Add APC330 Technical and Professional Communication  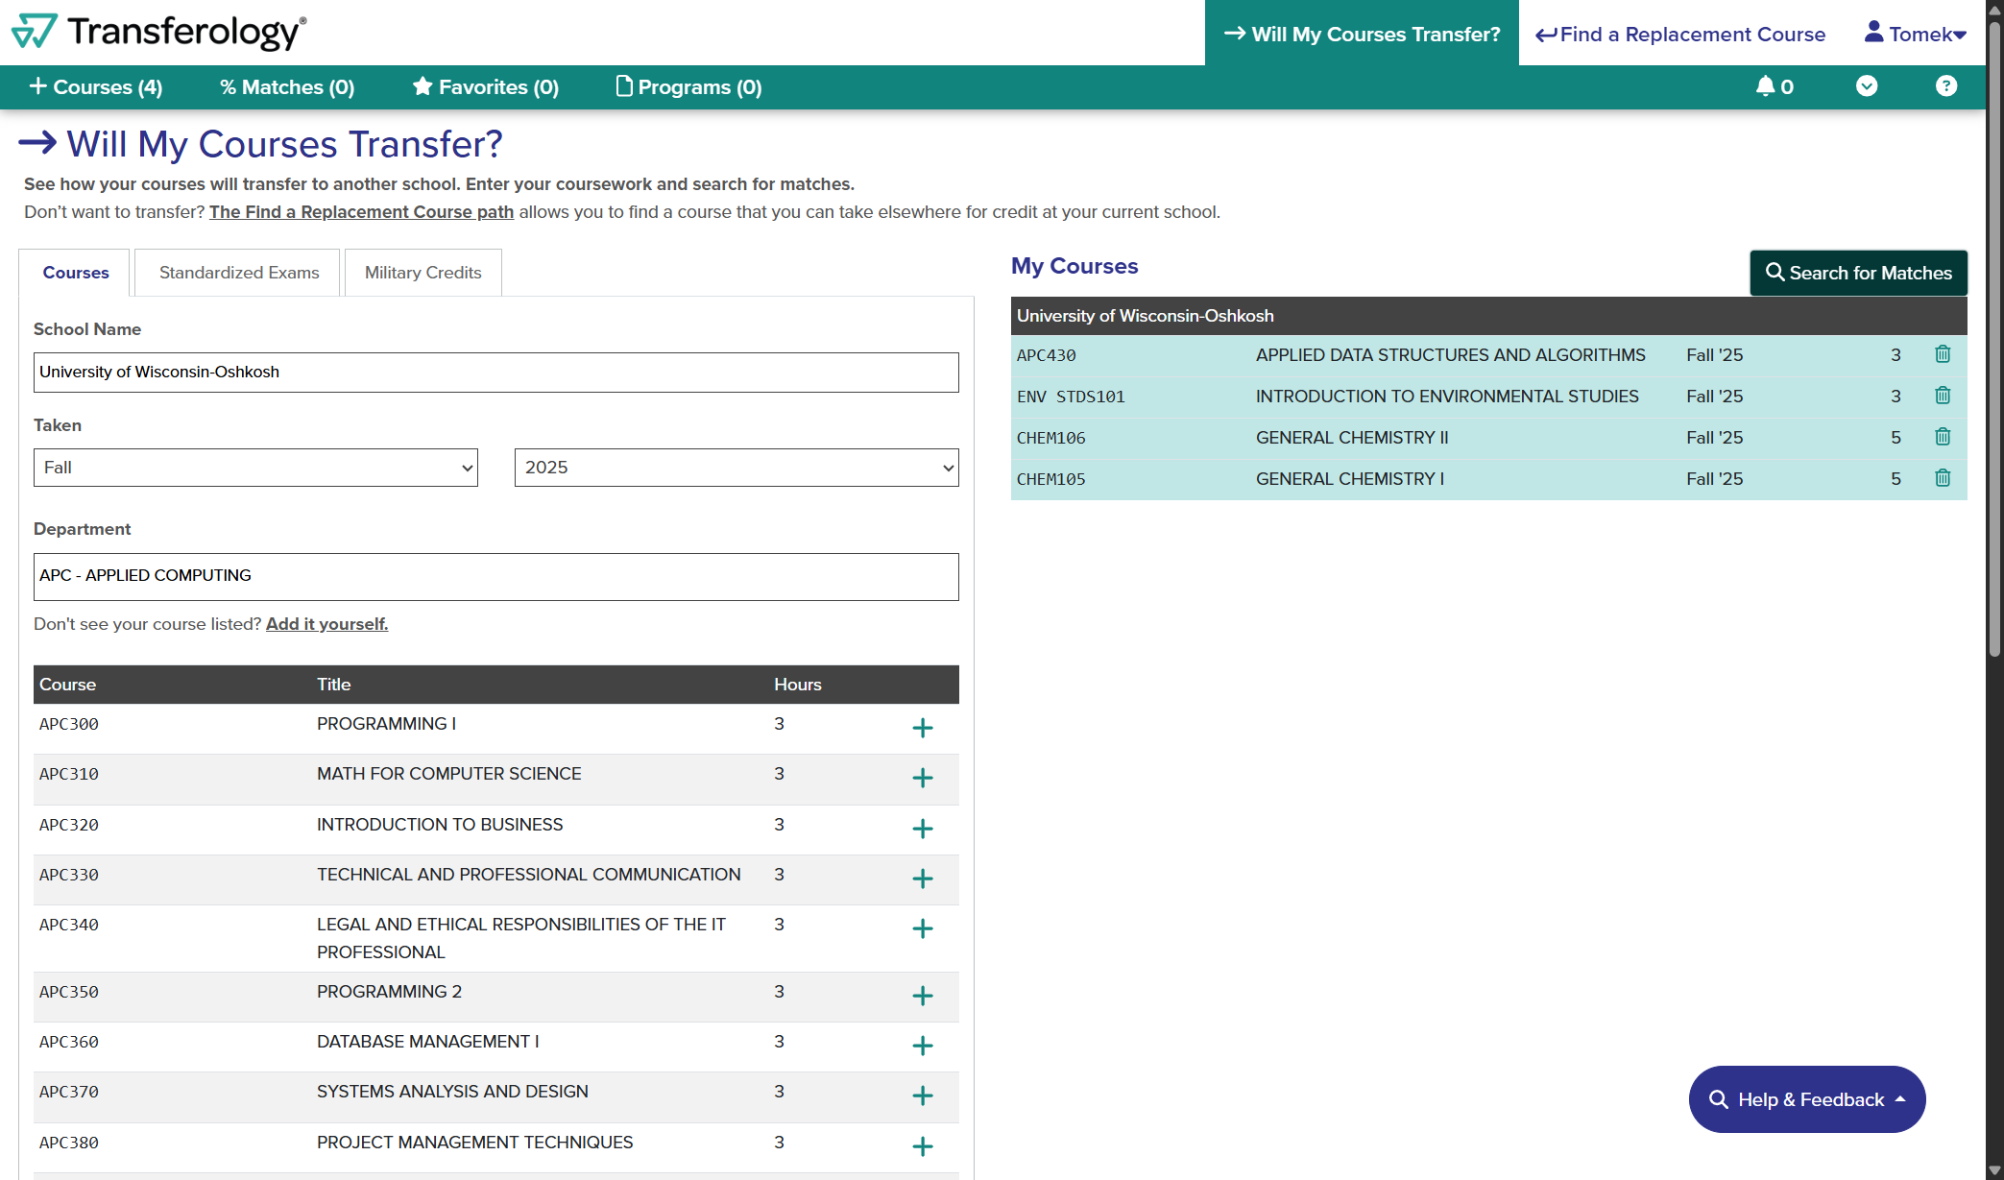[x=922, y=879]
